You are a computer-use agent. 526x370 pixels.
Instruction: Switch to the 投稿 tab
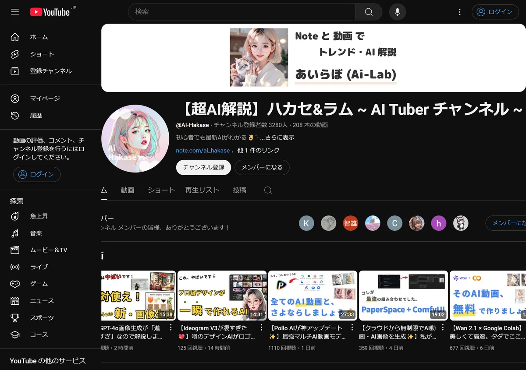[239, 190]
